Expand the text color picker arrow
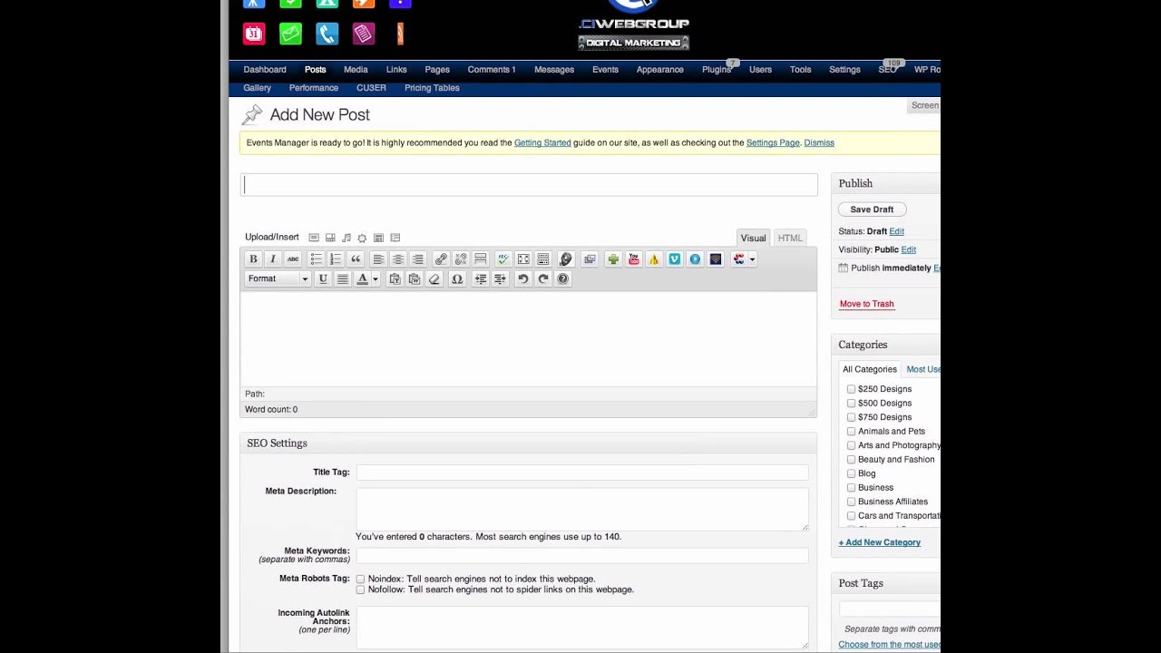 click(376, 279)
